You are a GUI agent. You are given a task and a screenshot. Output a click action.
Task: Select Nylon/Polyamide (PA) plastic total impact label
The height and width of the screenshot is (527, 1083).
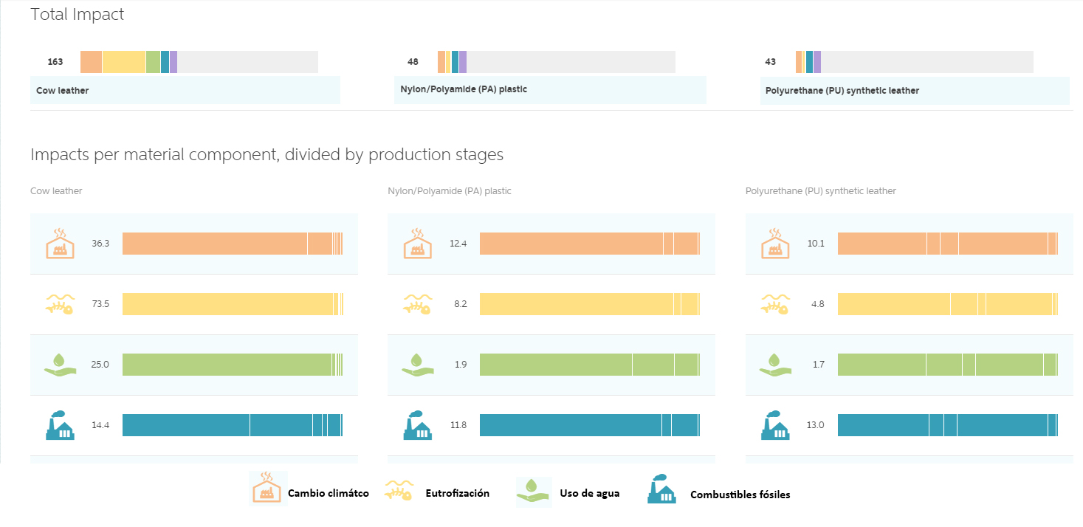(x=463, y=89)
